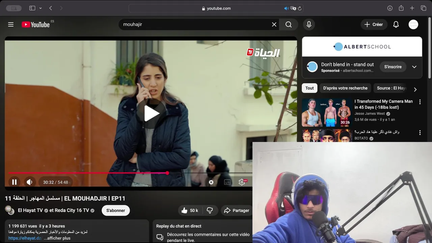Toggle subtitles in the player

pyautogui.click(x=227, y=182)
